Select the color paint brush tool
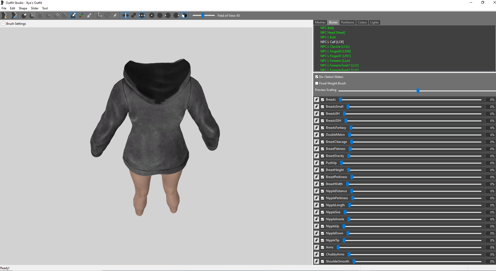 pos(81,15)
